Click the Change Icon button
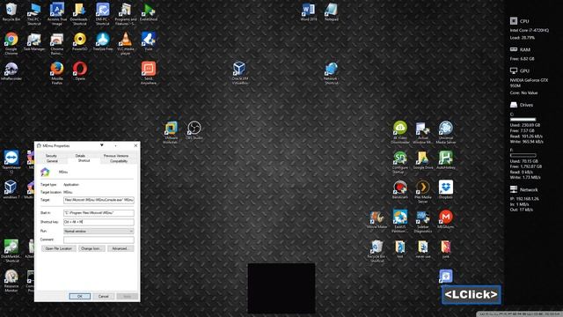The height and width of the screenshot is (317, 563). click(x=91, y=248)
